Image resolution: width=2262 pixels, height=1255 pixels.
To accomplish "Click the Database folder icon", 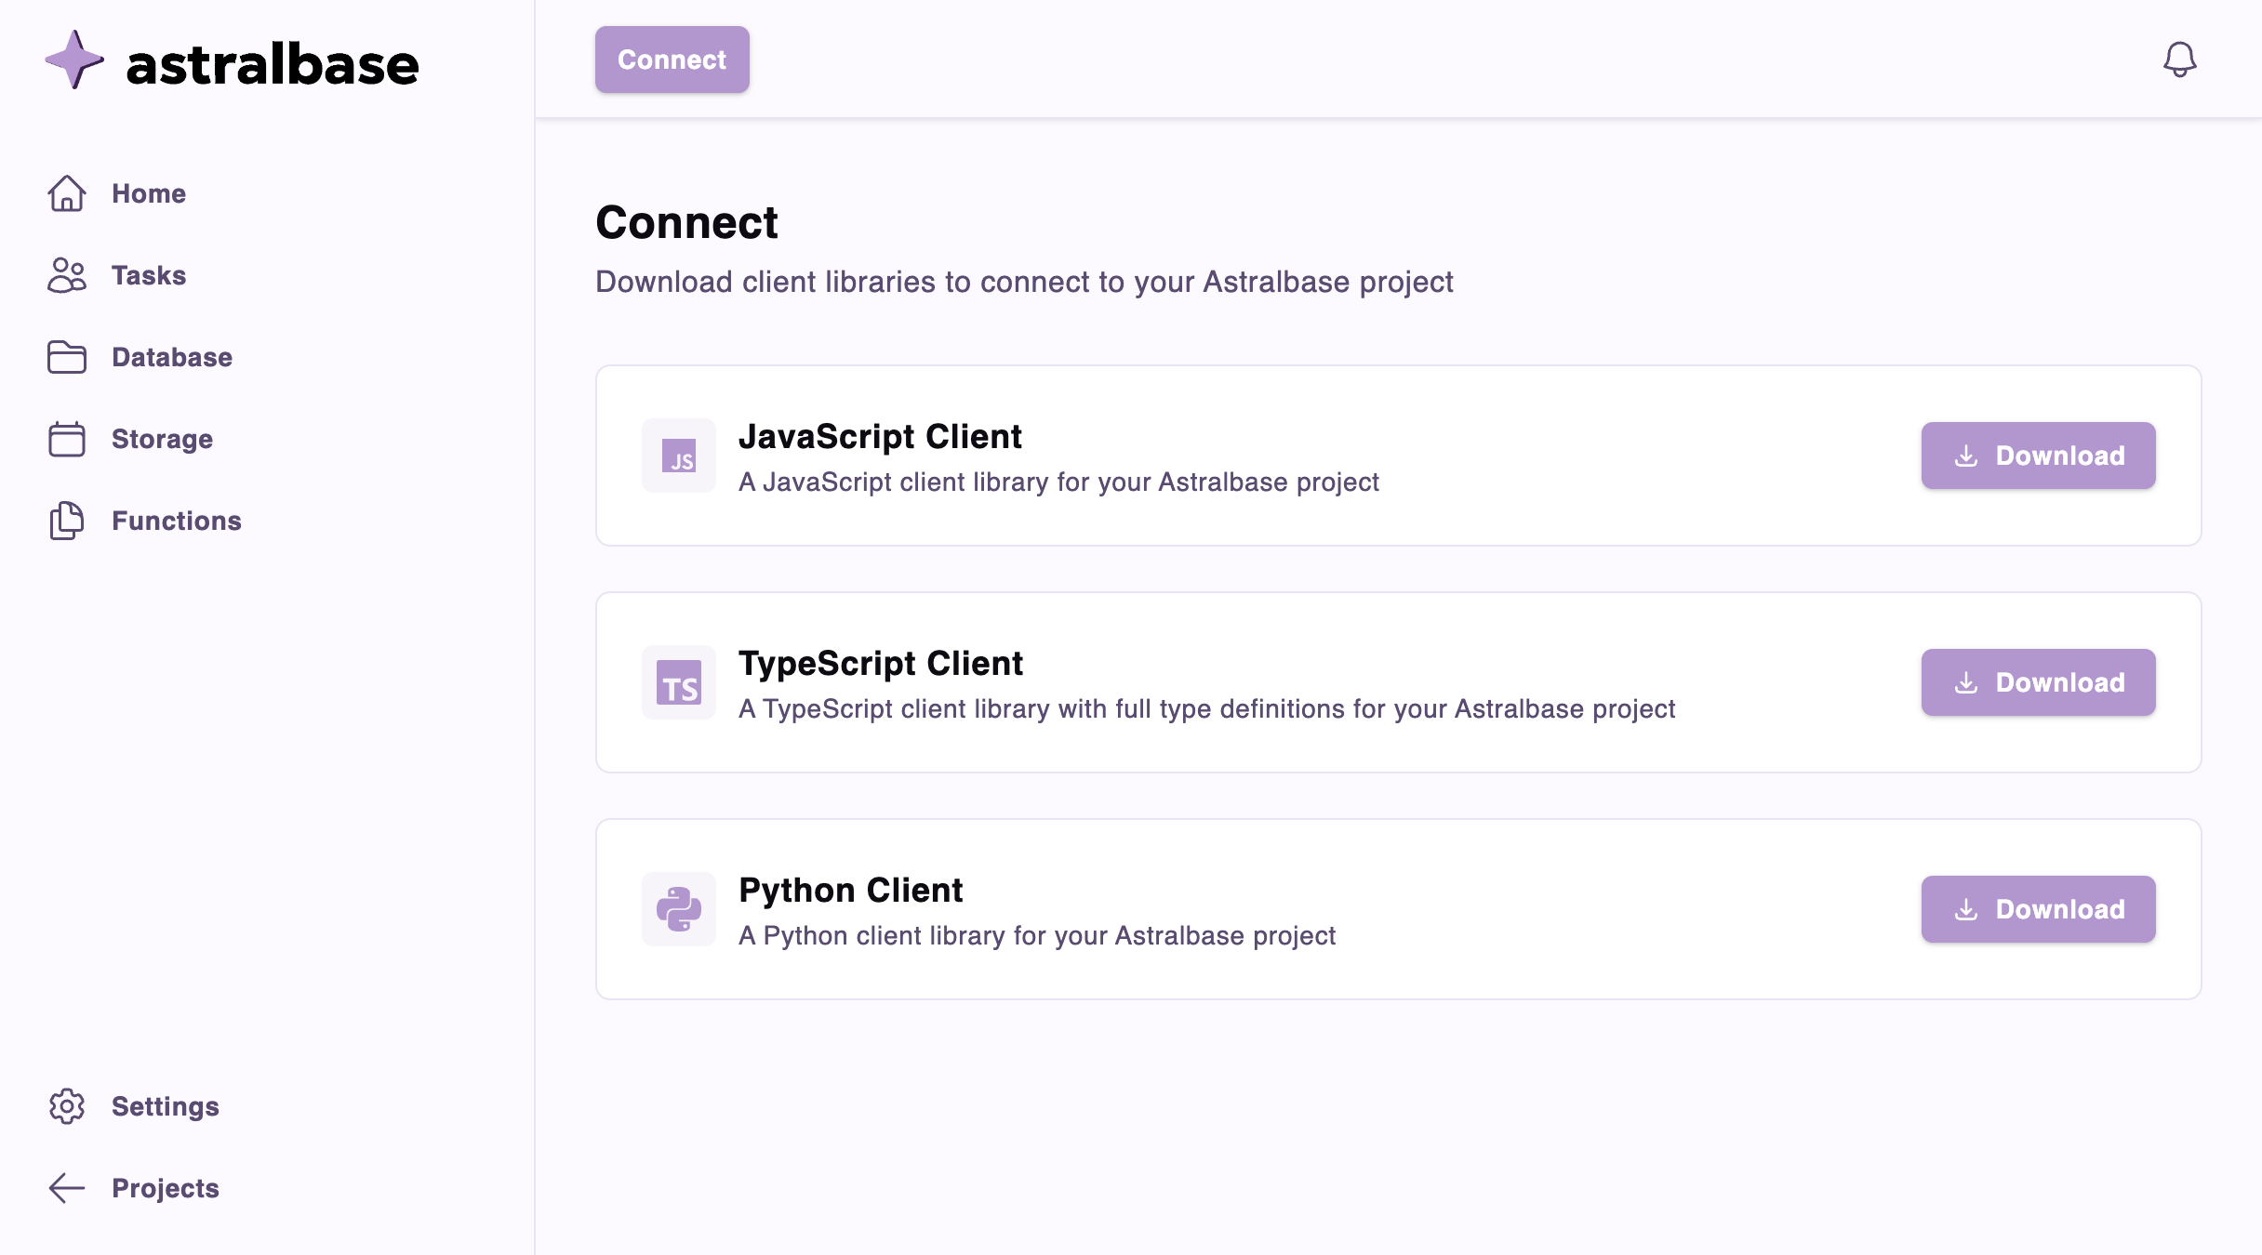I will coord(67,357).
